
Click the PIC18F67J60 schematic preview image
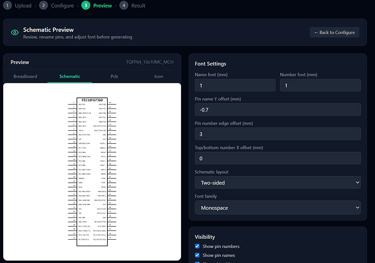pos(92,171)
